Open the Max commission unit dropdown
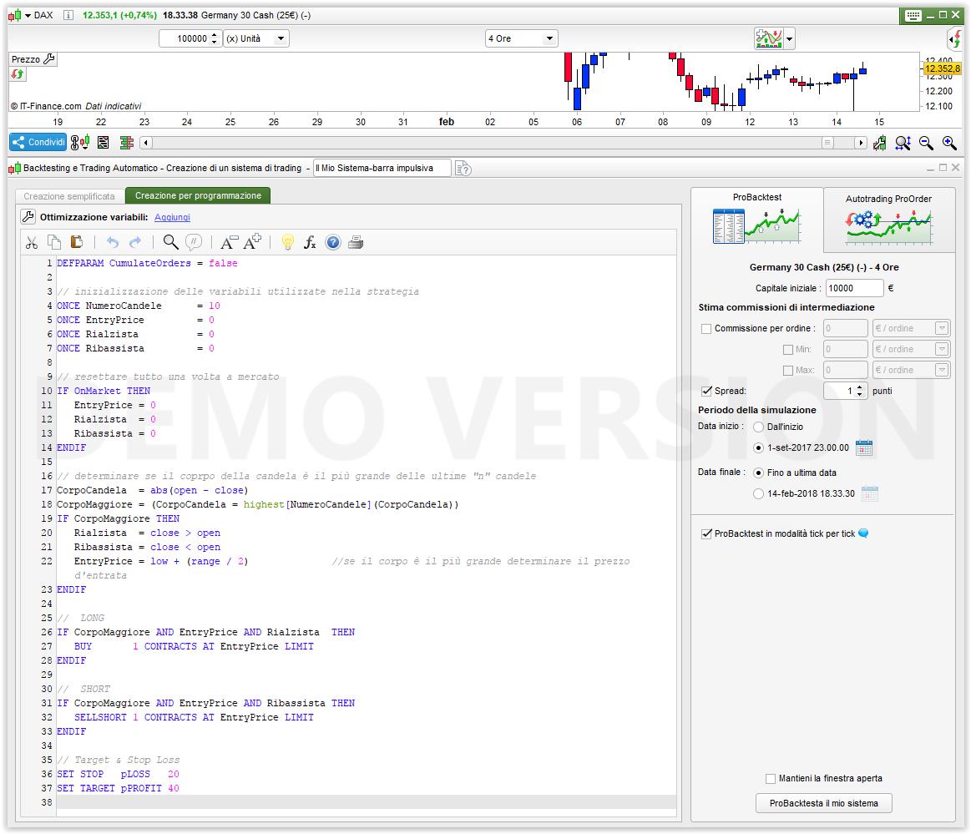971x834 pixels. [x=942, y=371]
